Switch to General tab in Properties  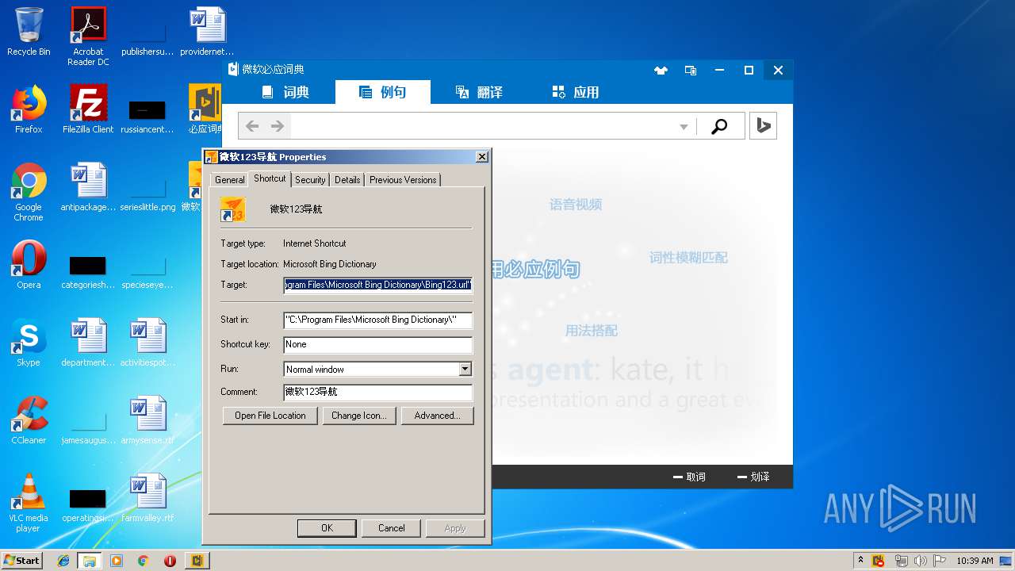230,180
